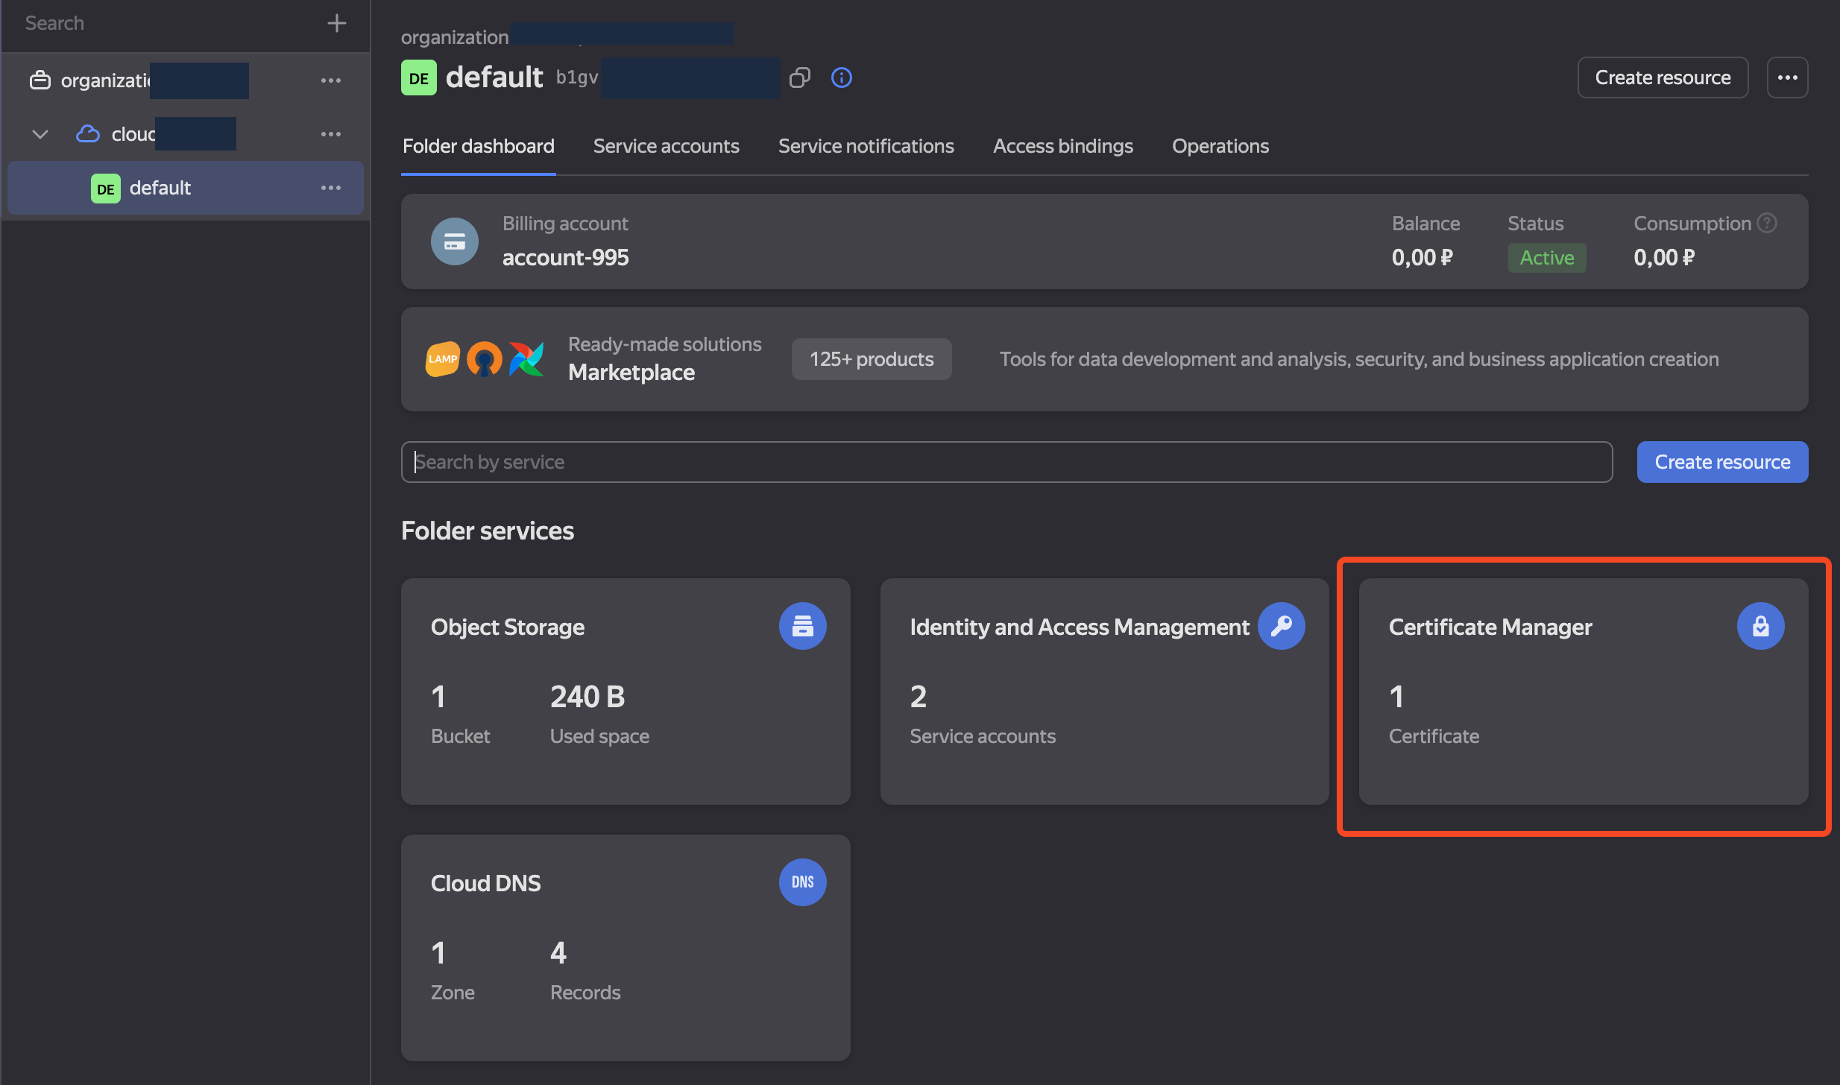This screenshot has height=1085, width=1840.
Task: Click the Service notifications tab
Action: (x=866, y=145)
